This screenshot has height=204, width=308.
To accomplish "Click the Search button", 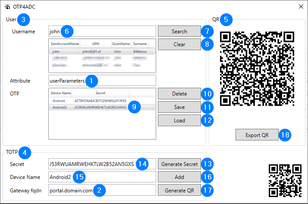I will pyautogui.click(x=179, y=31).
